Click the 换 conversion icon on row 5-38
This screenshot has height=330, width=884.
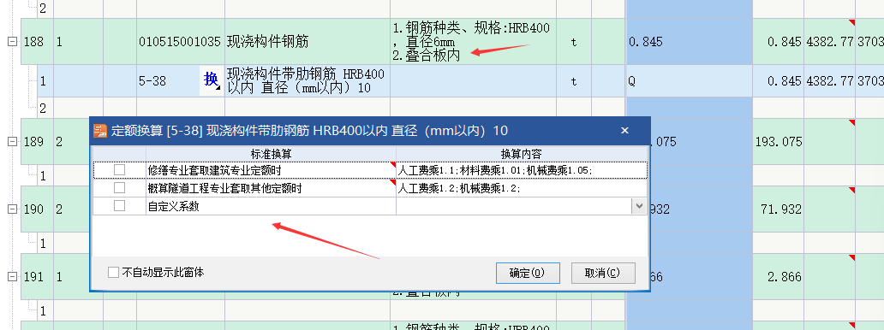click(211, 81)
